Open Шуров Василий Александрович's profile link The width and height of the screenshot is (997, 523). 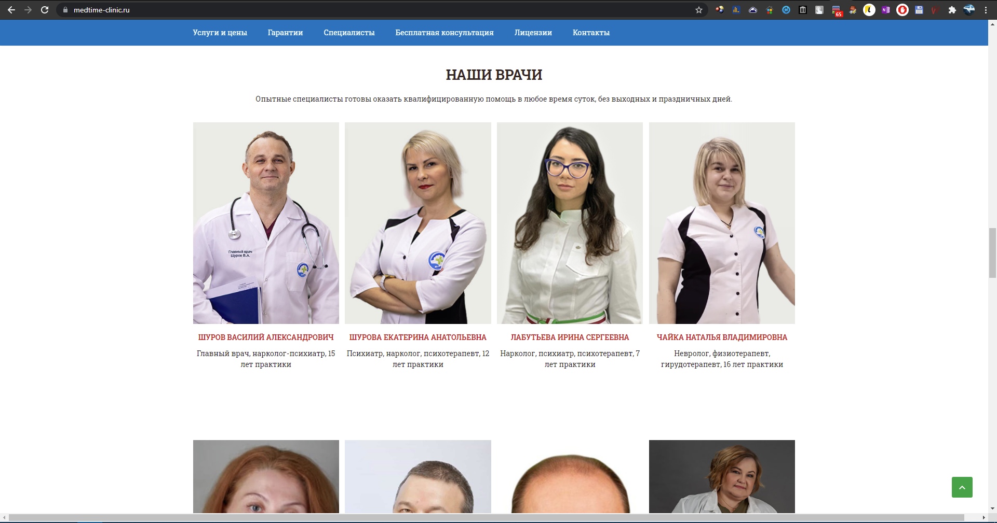[x=266, y=337]
